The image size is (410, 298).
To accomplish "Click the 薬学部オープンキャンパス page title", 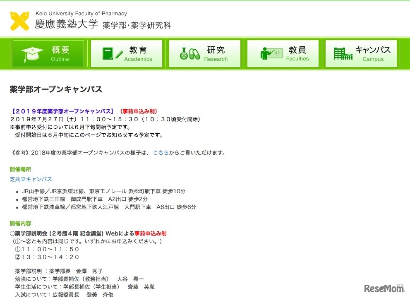I will (x=57, y=89).
